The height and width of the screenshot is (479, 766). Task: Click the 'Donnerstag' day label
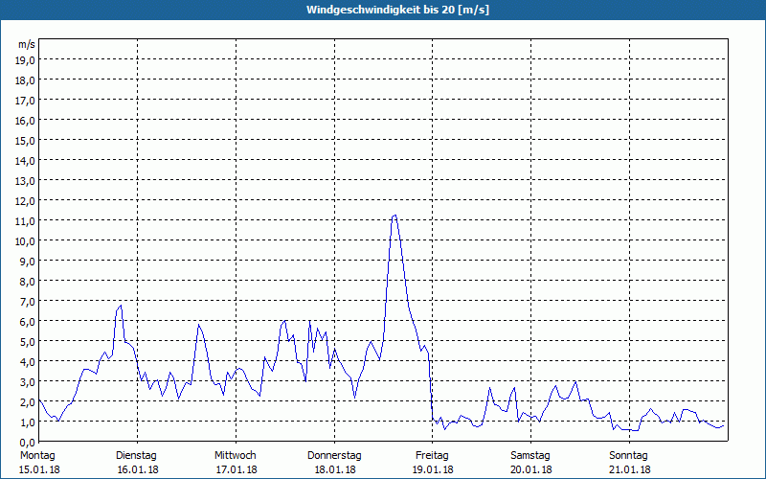(x=334, y=456)
